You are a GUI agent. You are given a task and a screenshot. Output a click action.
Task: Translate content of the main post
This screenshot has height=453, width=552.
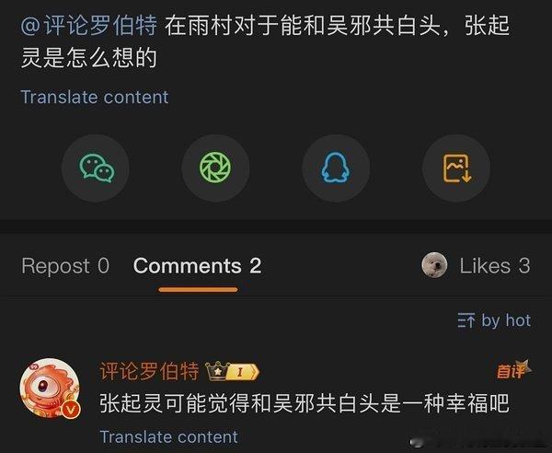coord(95,97)
